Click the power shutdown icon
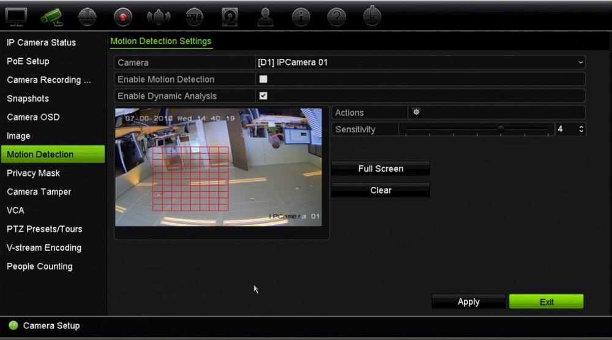This screenshot has width=612, height=340. [x=372, y=17]
